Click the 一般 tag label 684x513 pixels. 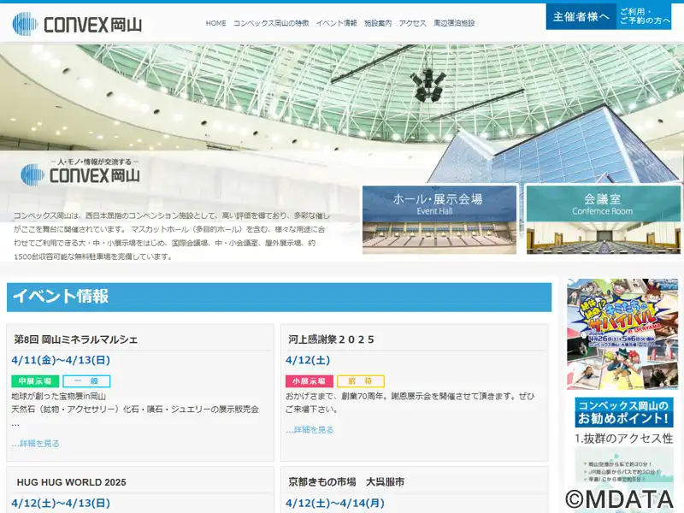coord(86,381)
